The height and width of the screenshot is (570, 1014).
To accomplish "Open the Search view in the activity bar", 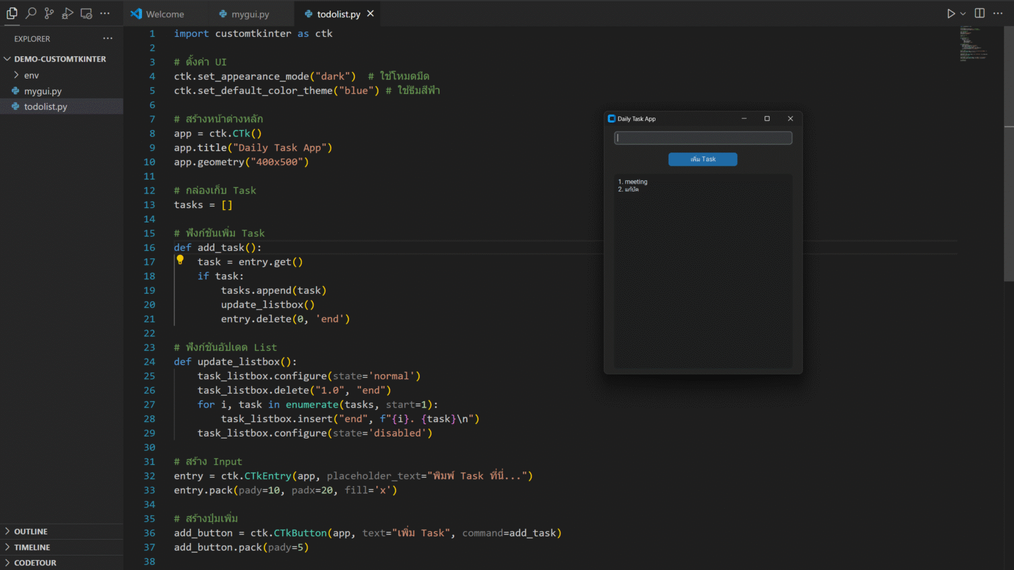I will click(30, 13).
